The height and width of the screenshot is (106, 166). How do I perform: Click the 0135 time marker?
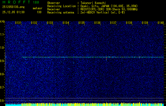tap(82, 23)
